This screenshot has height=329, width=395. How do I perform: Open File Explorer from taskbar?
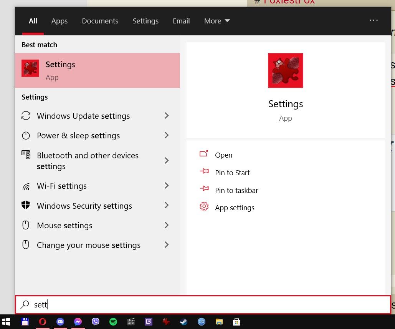[219, 322]
